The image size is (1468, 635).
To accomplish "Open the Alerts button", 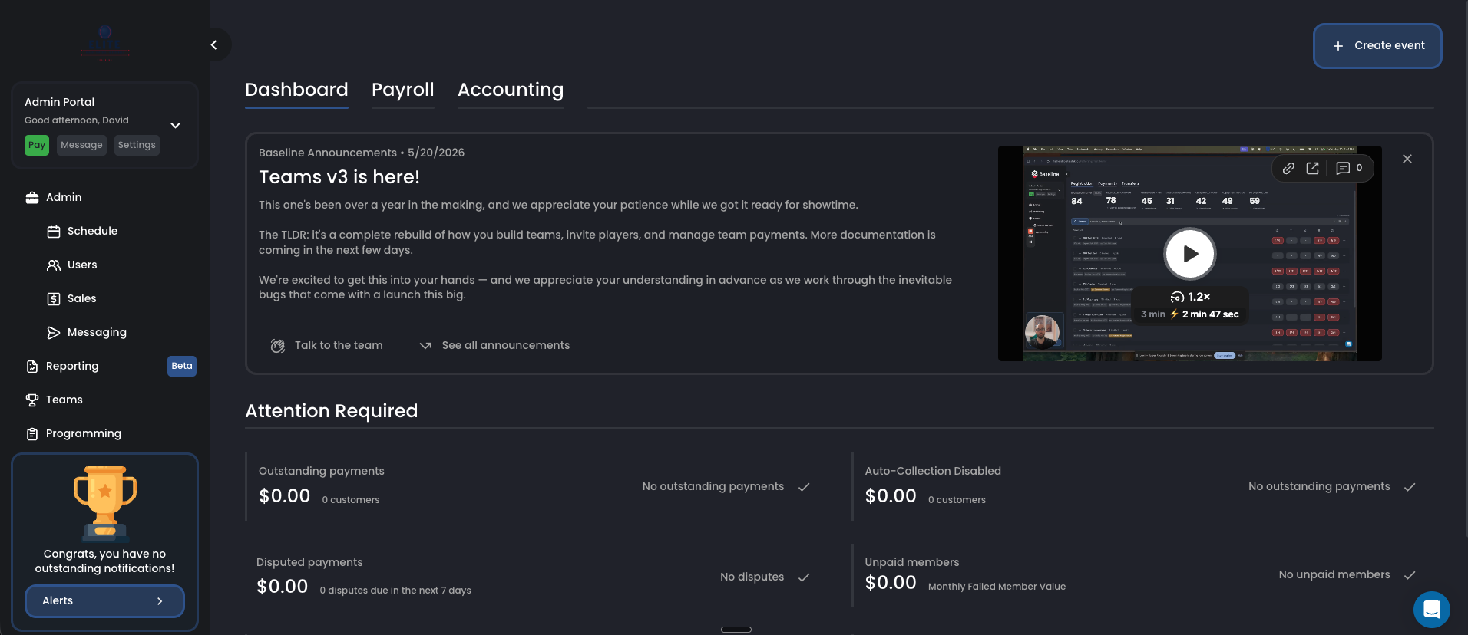I will coord(104,601).
